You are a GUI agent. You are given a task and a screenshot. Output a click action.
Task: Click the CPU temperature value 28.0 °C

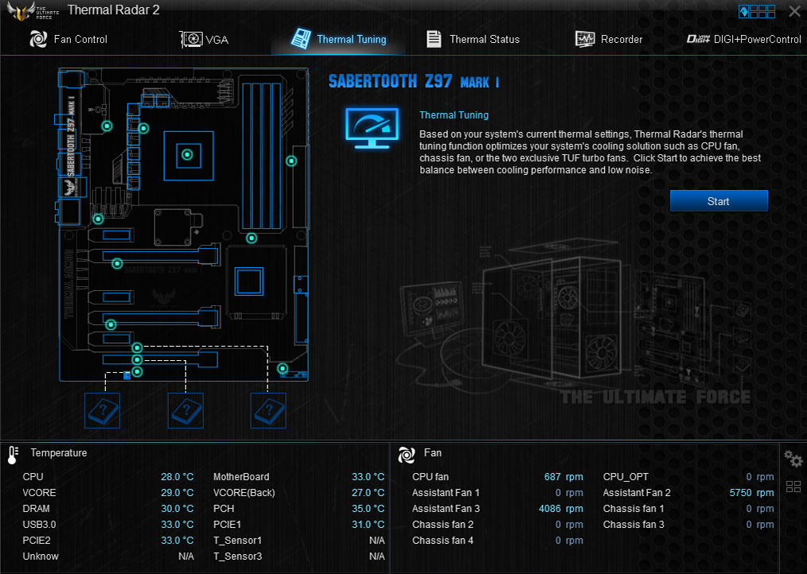(177, 477)
